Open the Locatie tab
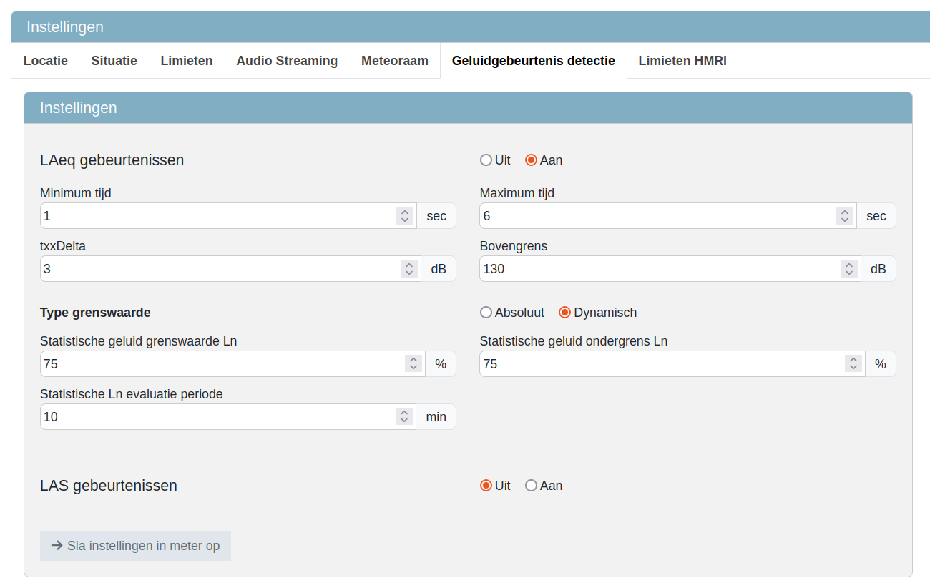Image resolution: width=930 pixels, height=588 pixels. tap(46, 61)
